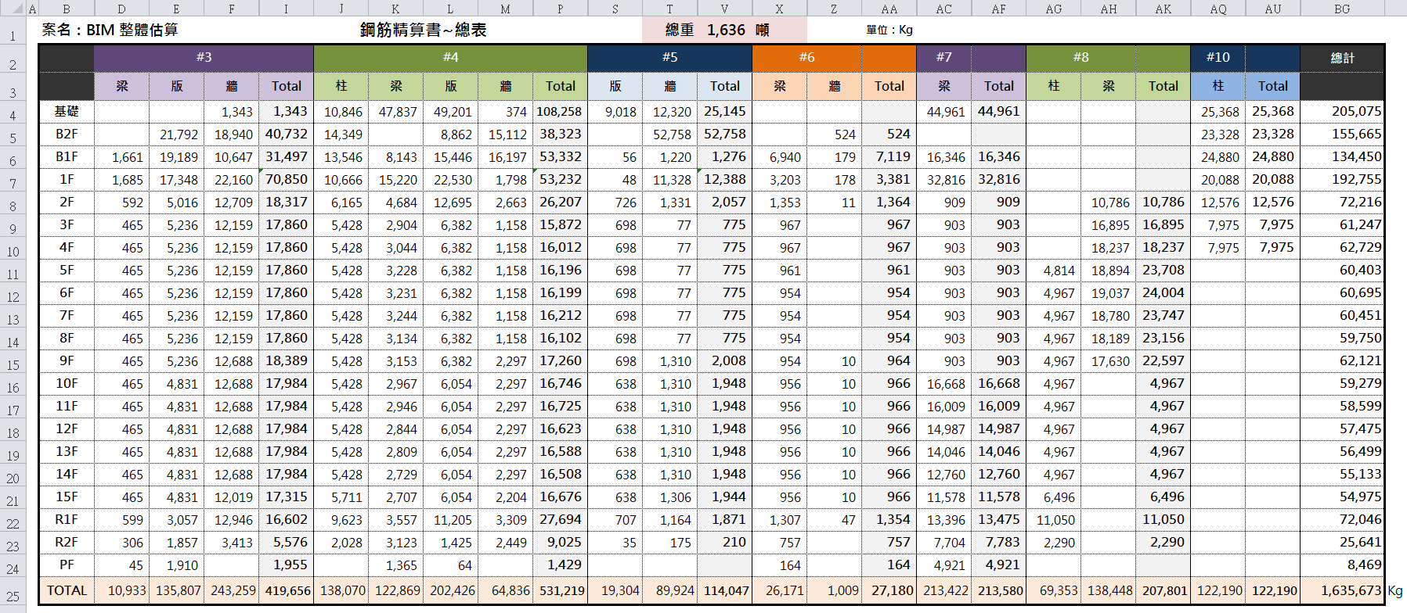Select cell 108,258 in 基礎 row
This screenshot has height=613, width=1407.
pos(560,112)
